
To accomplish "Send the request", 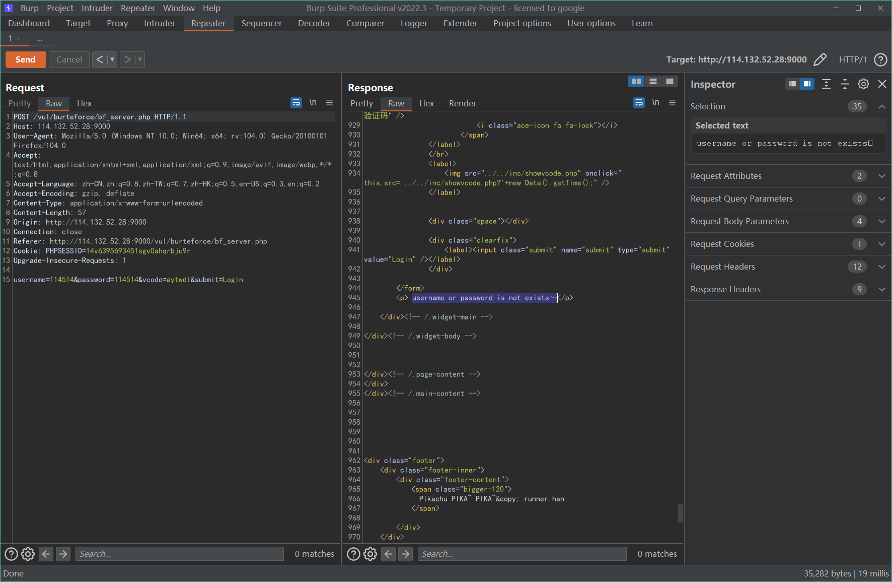I will pos(26,59).
